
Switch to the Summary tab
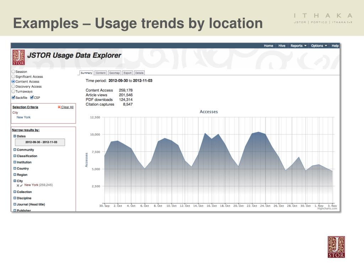(x=86, y=73)
